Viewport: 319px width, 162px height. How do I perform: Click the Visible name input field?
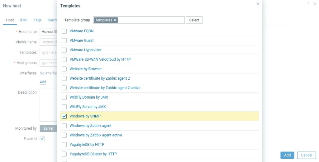[x=48, y=42]
